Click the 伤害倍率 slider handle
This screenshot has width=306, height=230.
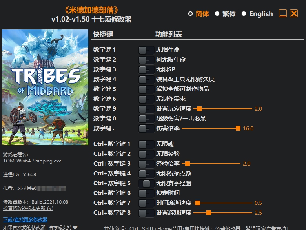click(238, 128)
